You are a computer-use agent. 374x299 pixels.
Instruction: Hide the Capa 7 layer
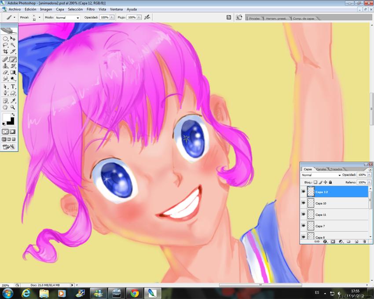pyautogui.click(x=304, y=226)
